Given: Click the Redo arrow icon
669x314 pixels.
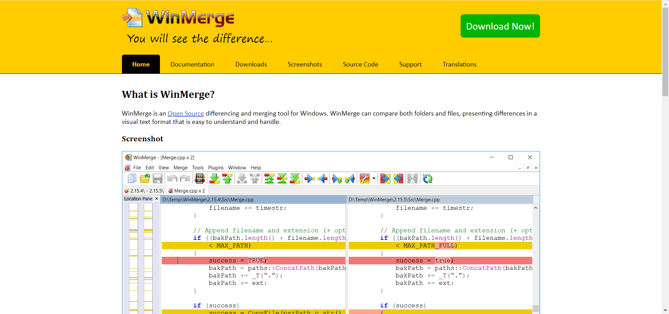Looking at the screenshot, I should tap(185, 179).
